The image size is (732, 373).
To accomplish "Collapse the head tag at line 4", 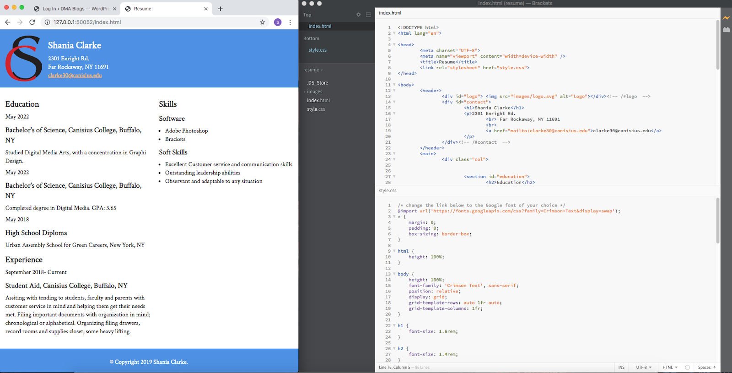I will (394, 44).
